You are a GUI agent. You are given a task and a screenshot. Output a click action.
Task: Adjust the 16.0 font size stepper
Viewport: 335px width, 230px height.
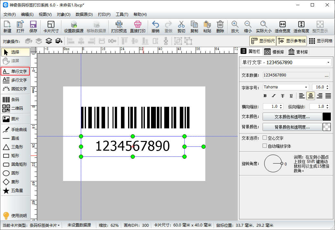coord(328,87)
